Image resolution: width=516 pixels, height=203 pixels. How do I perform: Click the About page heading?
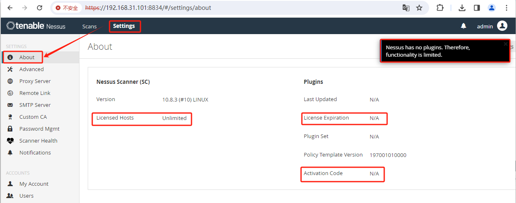(100, 46)
